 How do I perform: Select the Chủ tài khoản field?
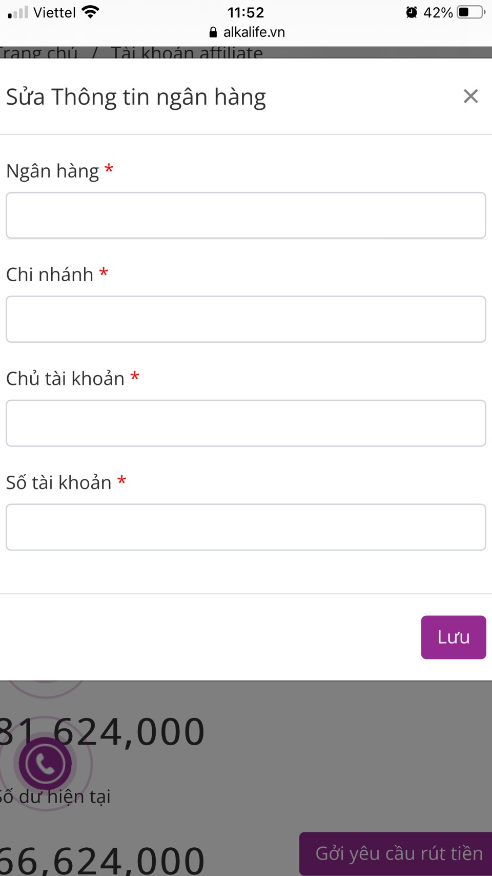[x=246, y=423]
